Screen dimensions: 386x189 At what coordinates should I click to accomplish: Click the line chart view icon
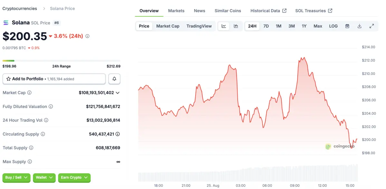(224, 26)
